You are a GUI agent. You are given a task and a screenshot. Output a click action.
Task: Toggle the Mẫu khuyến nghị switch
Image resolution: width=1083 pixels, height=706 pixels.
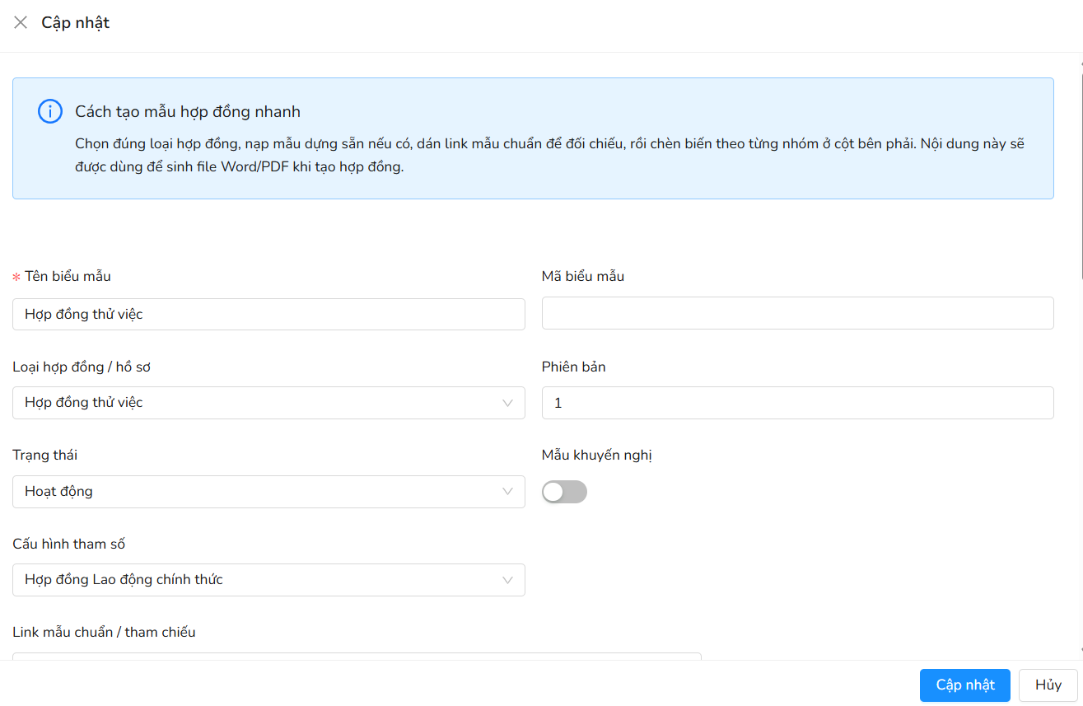(x=564, y=492)
